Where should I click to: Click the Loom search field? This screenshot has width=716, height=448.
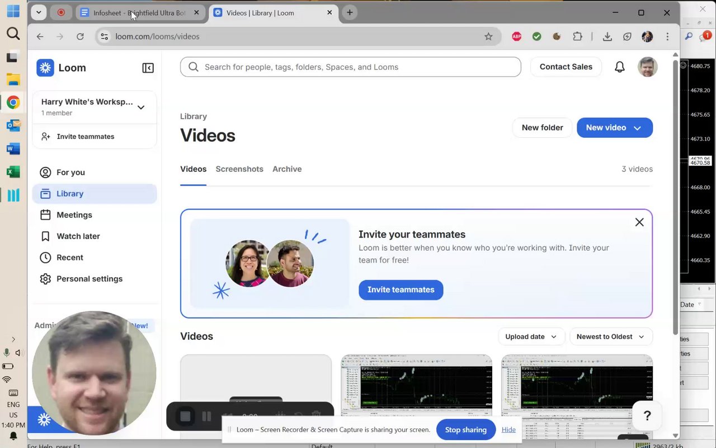pyautogui.click(x=350, y=67)
